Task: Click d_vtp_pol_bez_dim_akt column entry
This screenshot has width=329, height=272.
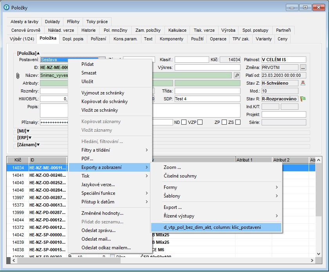Action: pos(216,227)
